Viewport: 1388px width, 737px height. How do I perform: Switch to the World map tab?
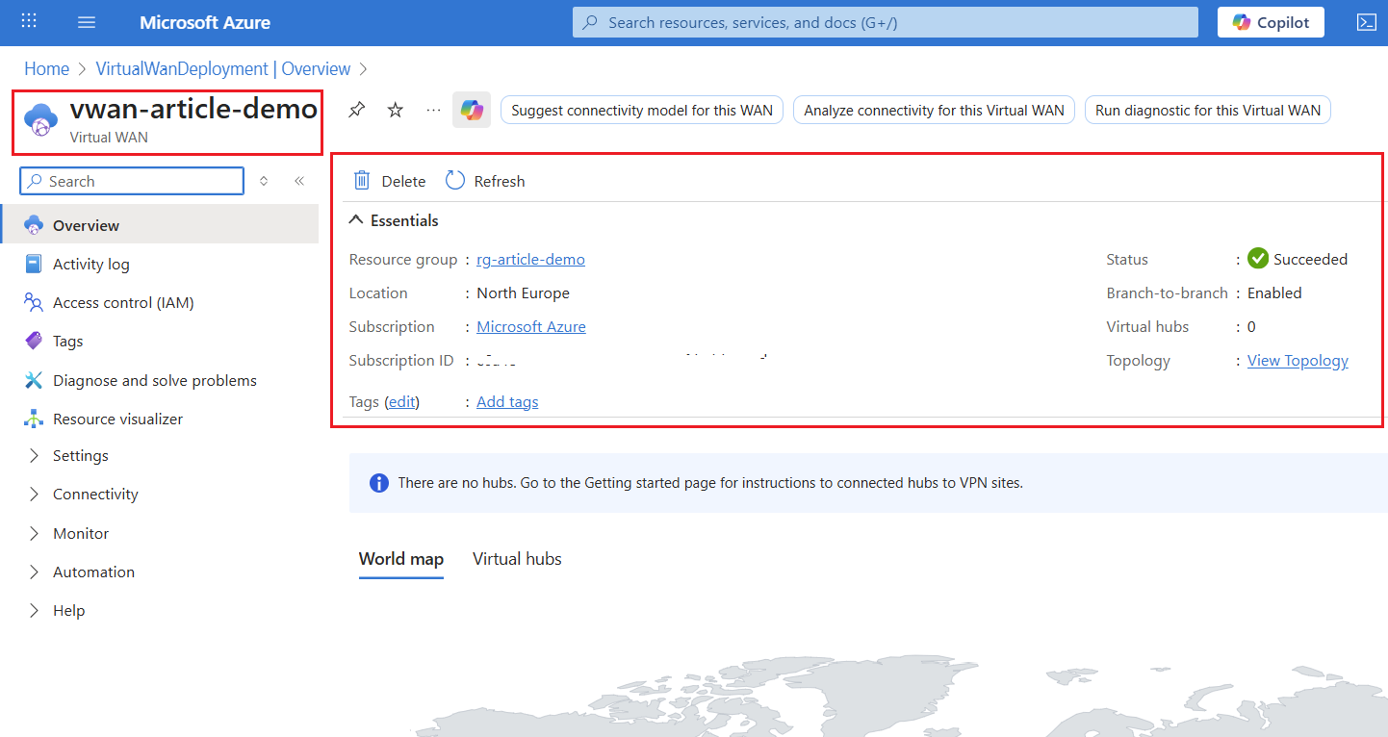coord(401,559)
